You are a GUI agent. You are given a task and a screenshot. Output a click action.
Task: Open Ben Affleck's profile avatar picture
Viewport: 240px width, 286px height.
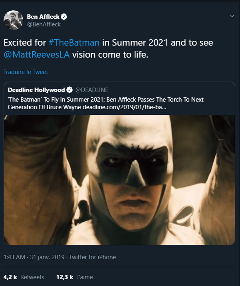click(x=13, y=20)
